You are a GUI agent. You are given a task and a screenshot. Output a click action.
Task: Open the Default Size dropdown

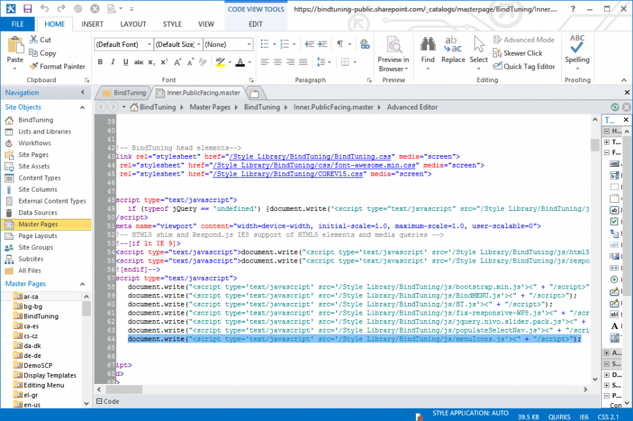pos(198,45)
